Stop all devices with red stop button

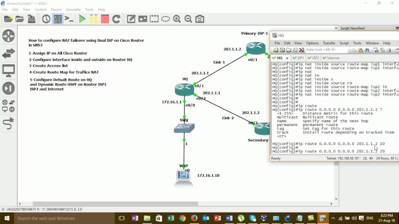pos(105,19)
